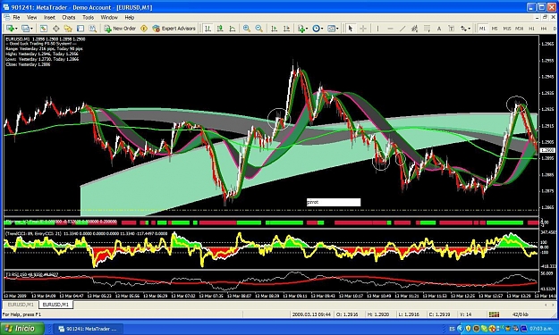The height and width of the screenshot is (335, 559).
Task: Select the Trendline drawing tool
Action: tap(402, 29)
